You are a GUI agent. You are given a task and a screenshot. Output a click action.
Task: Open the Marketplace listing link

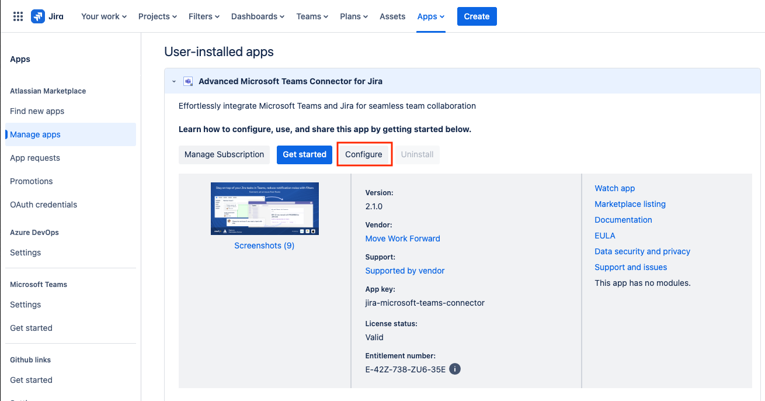tap(630, 204)
